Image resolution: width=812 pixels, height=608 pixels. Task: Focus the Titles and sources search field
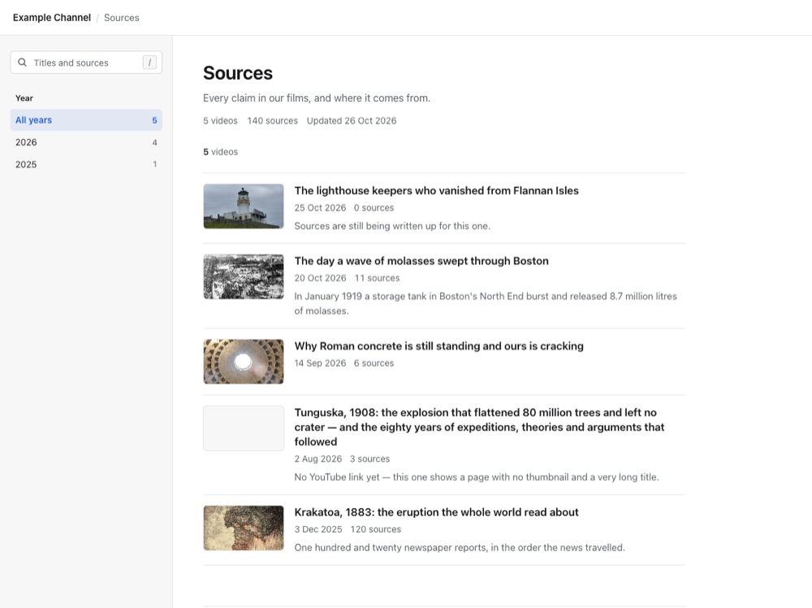(86, 63)
